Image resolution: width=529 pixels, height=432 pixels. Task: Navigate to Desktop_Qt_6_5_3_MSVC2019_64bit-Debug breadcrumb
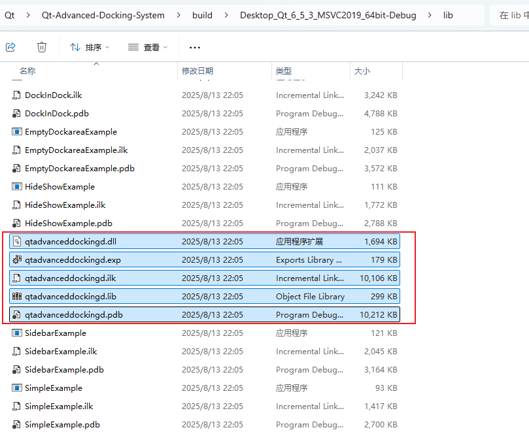328,15
